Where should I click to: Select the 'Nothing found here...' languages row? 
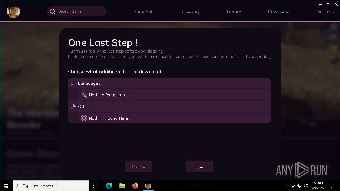coord(175,95)
